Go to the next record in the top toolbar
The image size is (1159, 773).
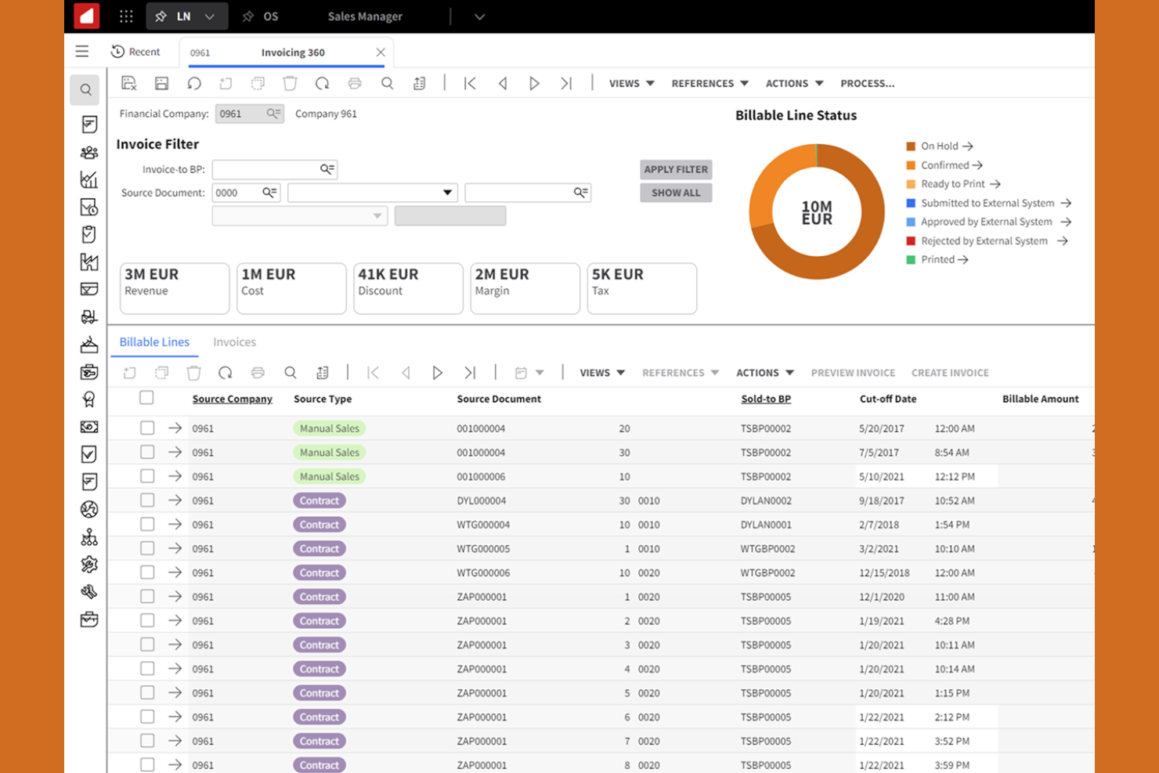coord(534,83)
